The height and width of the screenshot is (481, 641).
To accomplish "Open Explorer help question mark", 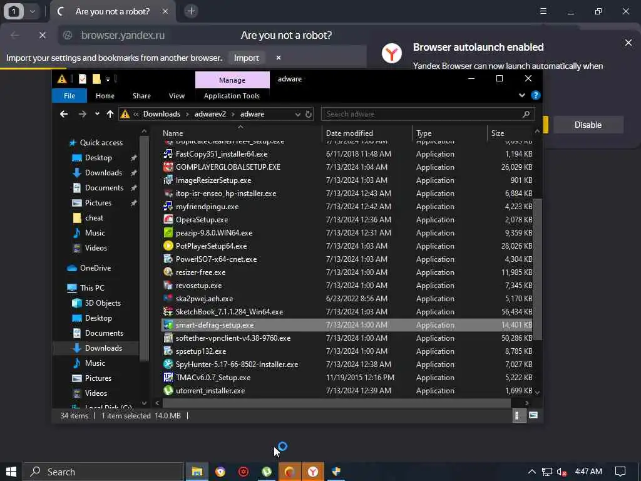I will [x=536, y=95].
